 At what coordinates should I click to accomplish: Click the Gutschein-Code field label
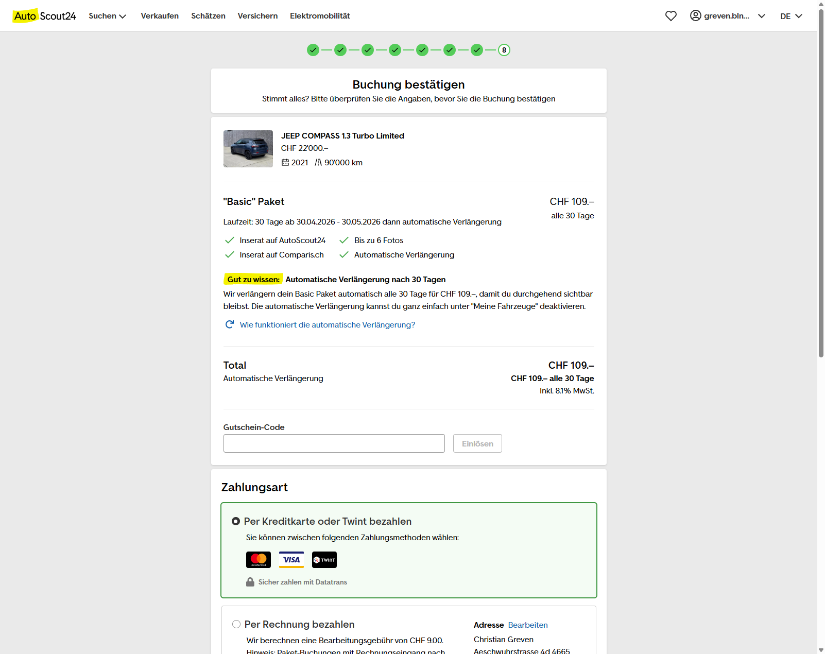(254, 427)
